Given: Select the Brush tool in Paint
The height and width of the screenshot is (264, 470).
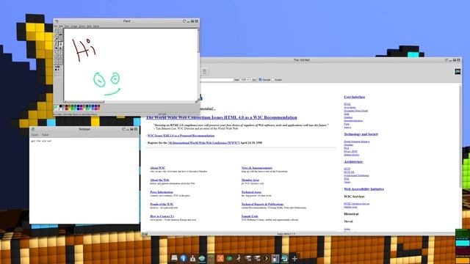Looking at the screenshot, I should (x=60, y=44).
